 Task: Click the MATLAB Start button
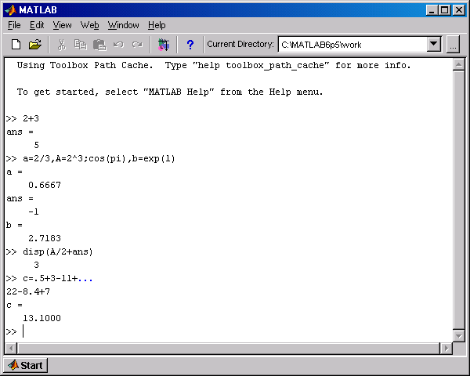26,365
